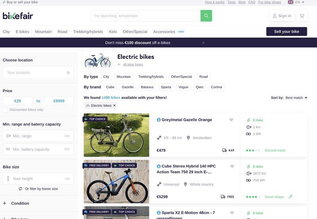Open How it works link

[214, 2]
